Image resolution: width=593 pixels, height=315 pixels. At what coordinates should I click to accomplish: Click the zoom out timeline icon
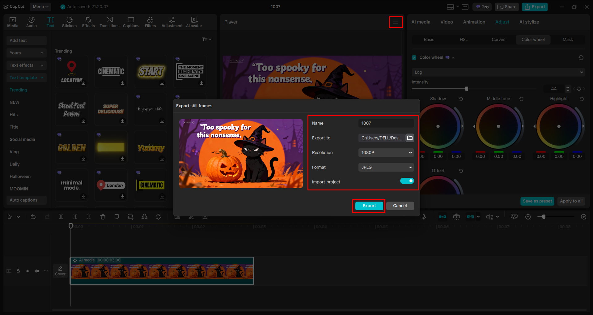coord(528,217)
